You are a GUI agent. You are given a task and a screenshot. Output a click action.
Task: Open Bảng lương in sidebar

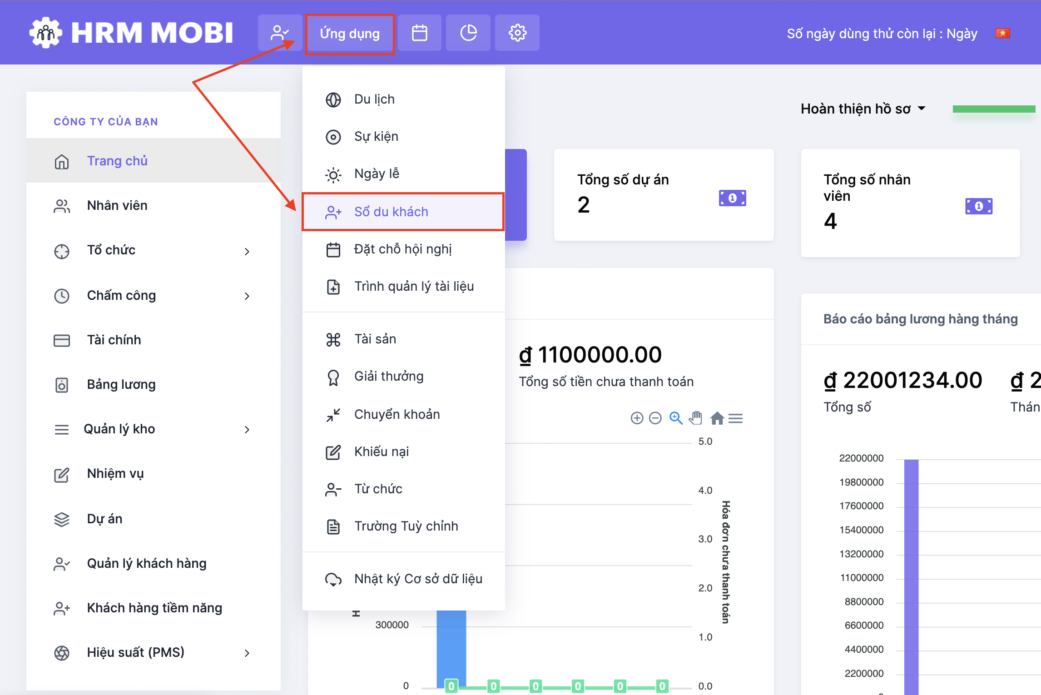point(154,384)
